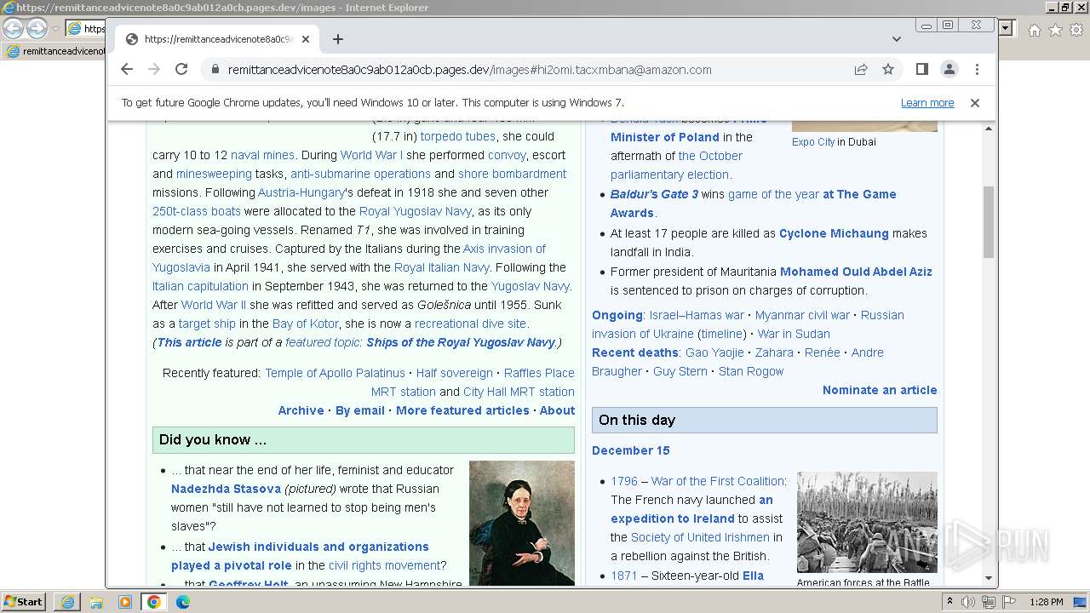Open Internet Explorer from the taskbar

68,602
